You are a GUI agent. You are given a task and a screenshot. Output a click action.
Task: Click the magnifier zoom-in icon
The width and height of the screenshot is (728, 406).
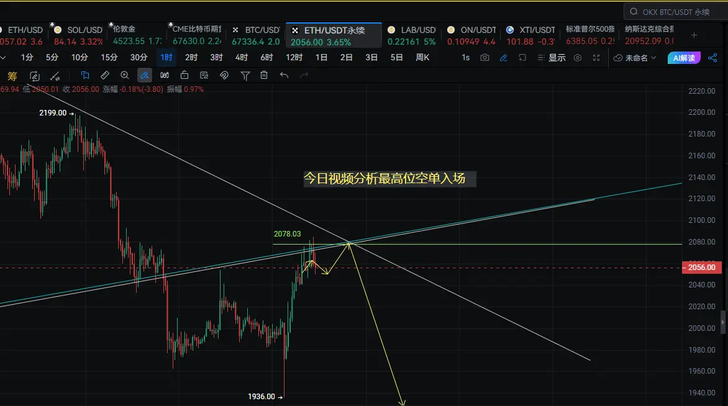(124, 75)
